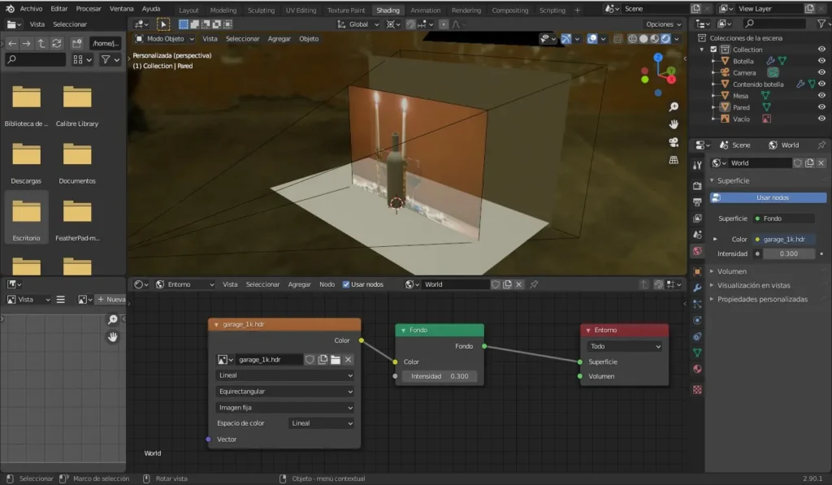Unlink image with X in garage_1k.hdr node
Image resolution: width=832 pixels, height=485 pixels.
(348, 360)
